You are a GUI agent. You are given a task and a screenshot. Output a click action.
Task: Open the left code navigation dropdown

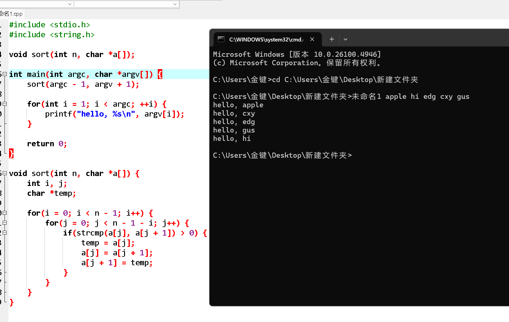coord(70,4)
